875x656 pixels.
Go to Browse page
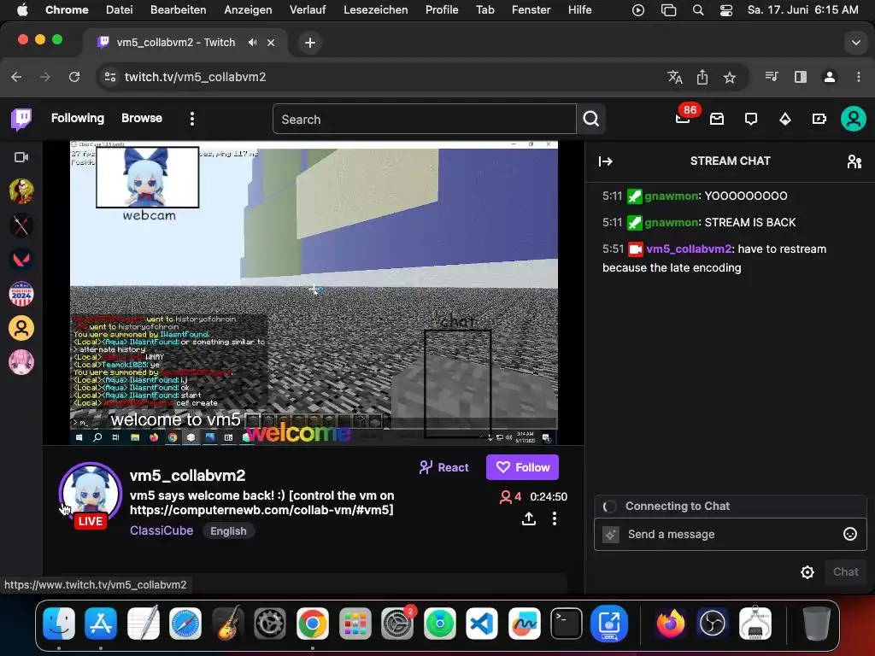point(142,118)
